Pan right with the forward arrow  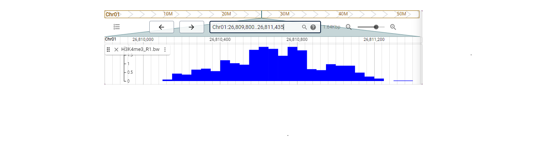pyautogui.click(x=191, y=27)
